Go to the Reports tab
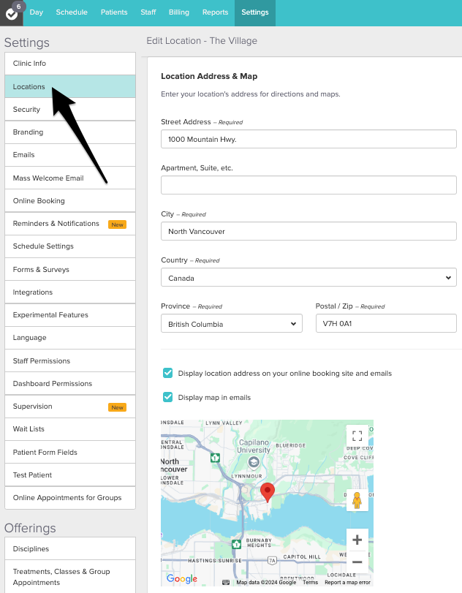Viewport: 462px width, 593px height. [215, 12]
